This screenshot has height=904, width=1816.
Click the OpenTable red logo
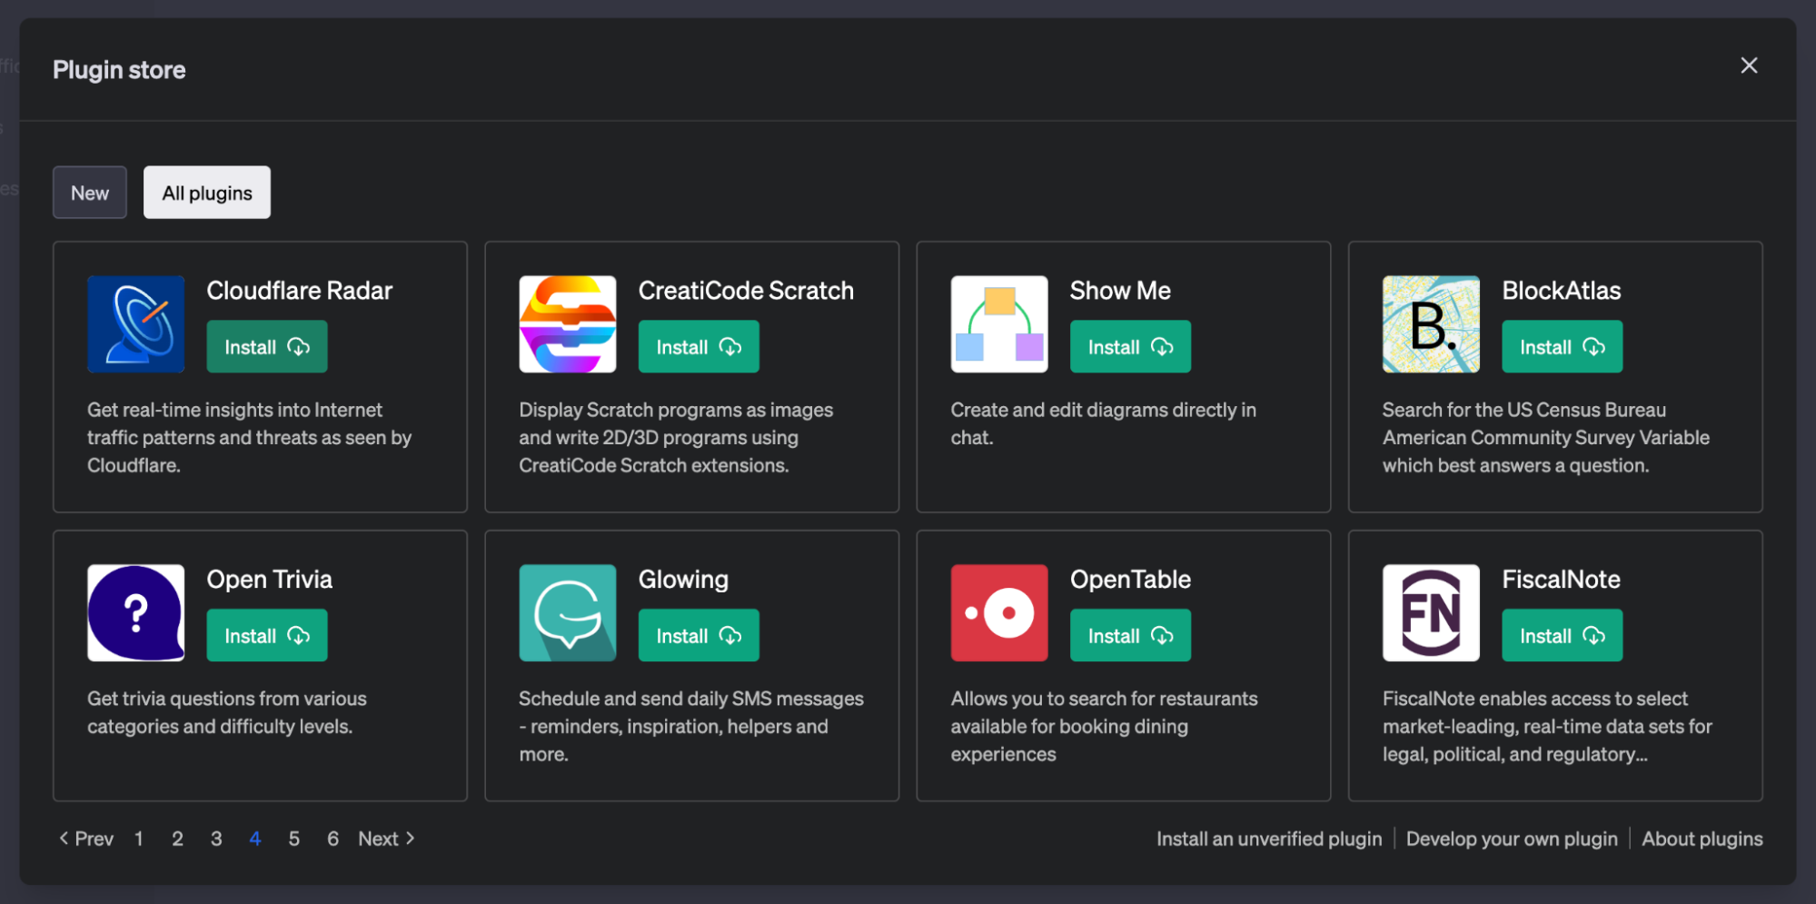pyautogui.click(x=999, y=613)
